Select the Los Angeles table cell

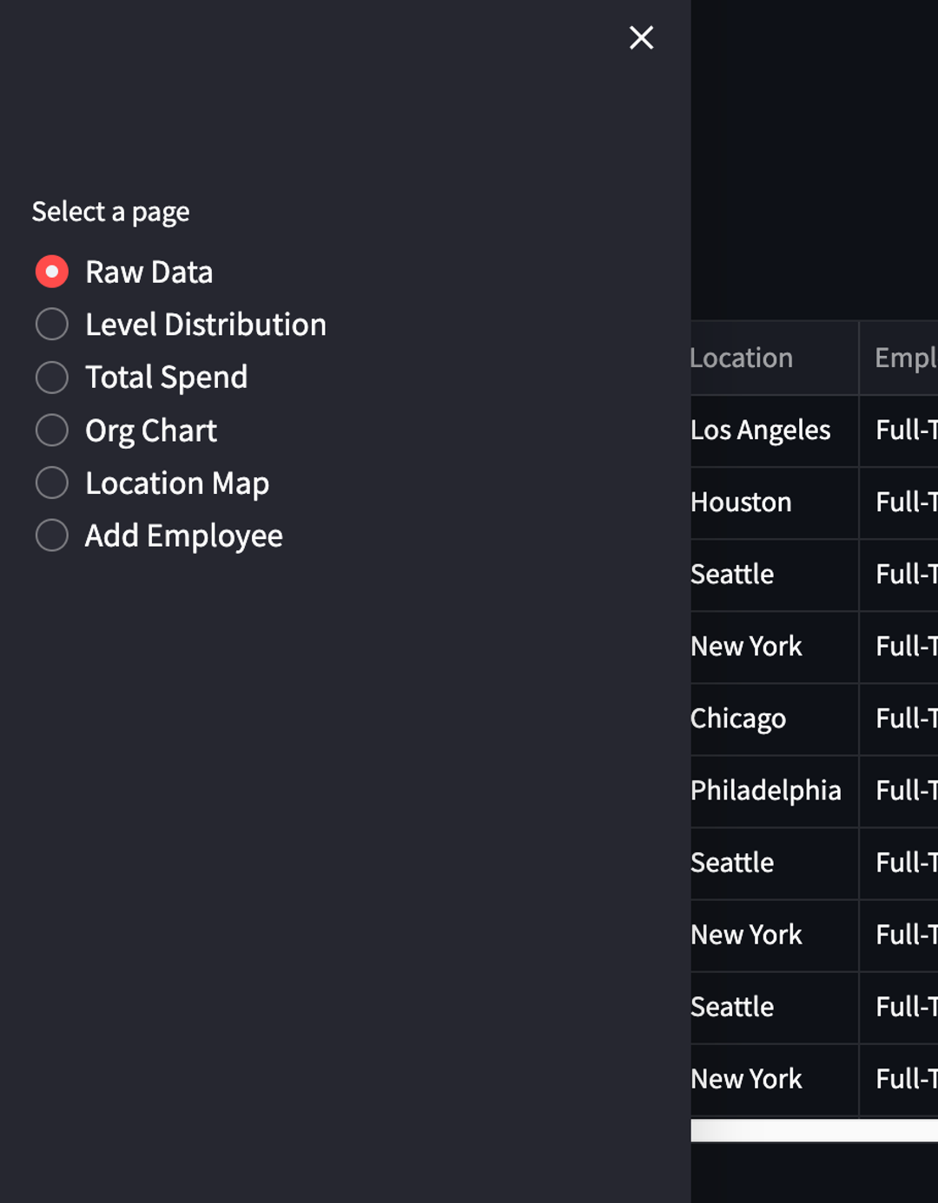click(760, 430)
